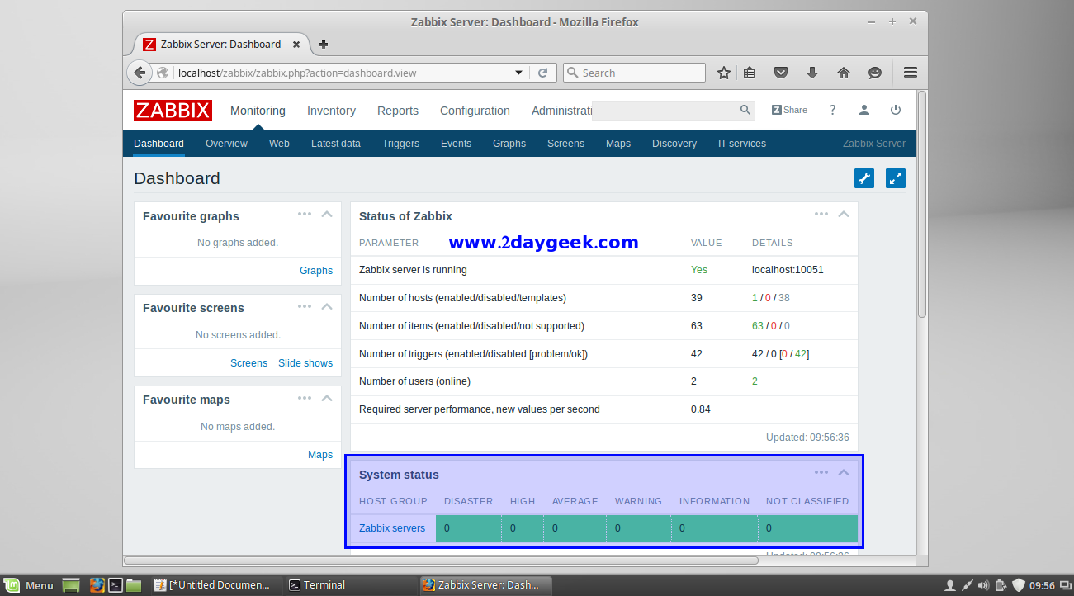Image resolution: width=1074 pixels, height=596 pixels.
Task: Open a new Firefox tab with plus
Action: 324,45
